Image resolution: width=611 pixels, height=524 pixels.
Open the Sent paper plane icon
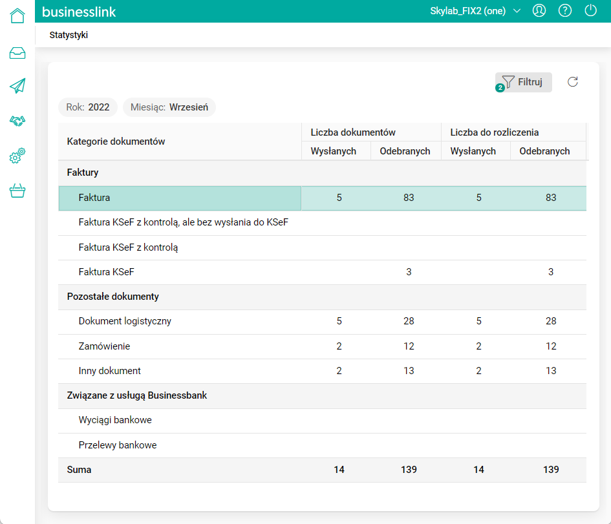pos(17,86)
